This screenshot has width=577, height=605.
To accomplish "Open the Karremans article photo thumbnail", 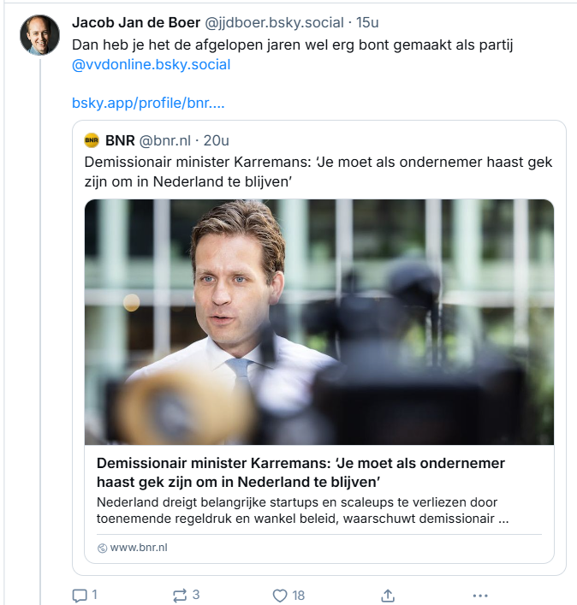I will (x=318, y=321).
